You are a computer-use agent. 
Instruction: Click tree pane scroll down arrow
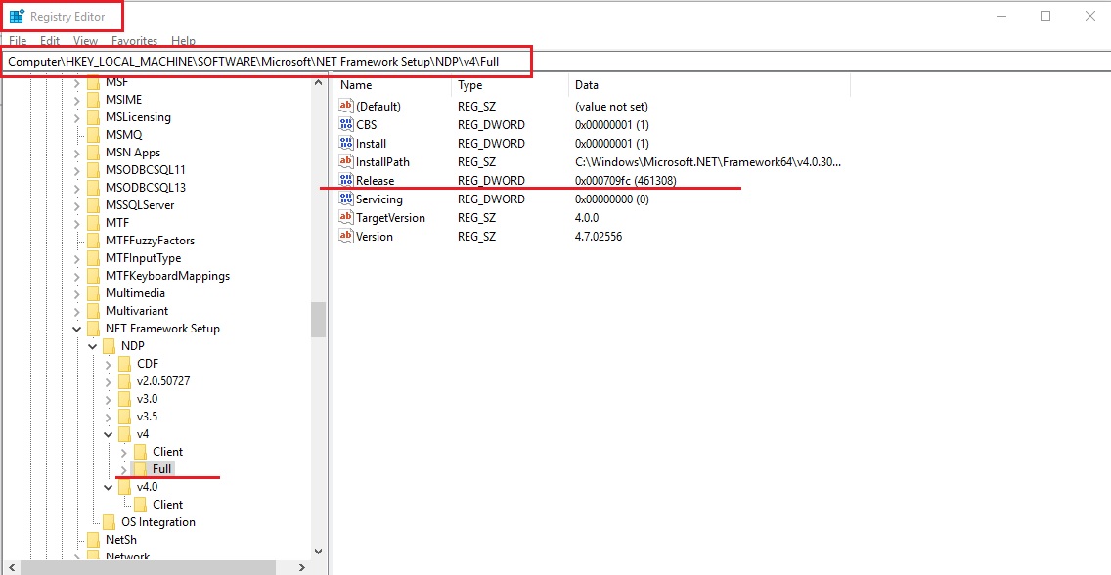pos(318,551)
